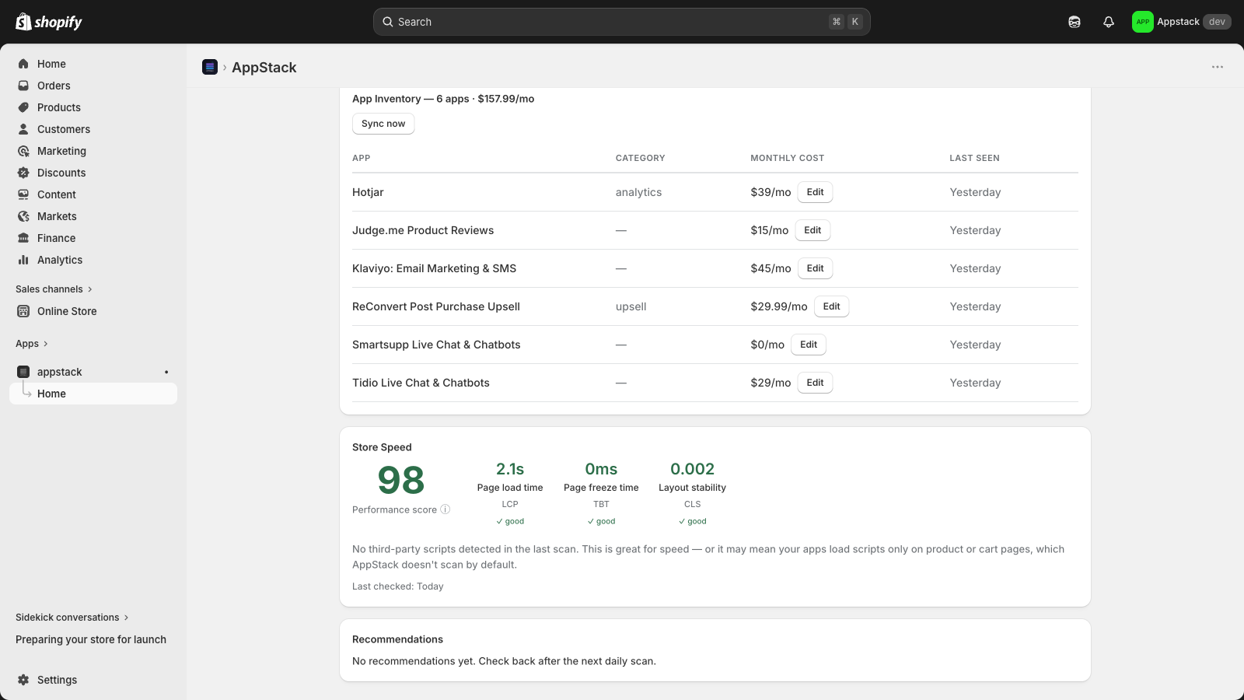Click the Hotjar app name
The width and height of the screenshot is (1244, 700).
point(368,192)
